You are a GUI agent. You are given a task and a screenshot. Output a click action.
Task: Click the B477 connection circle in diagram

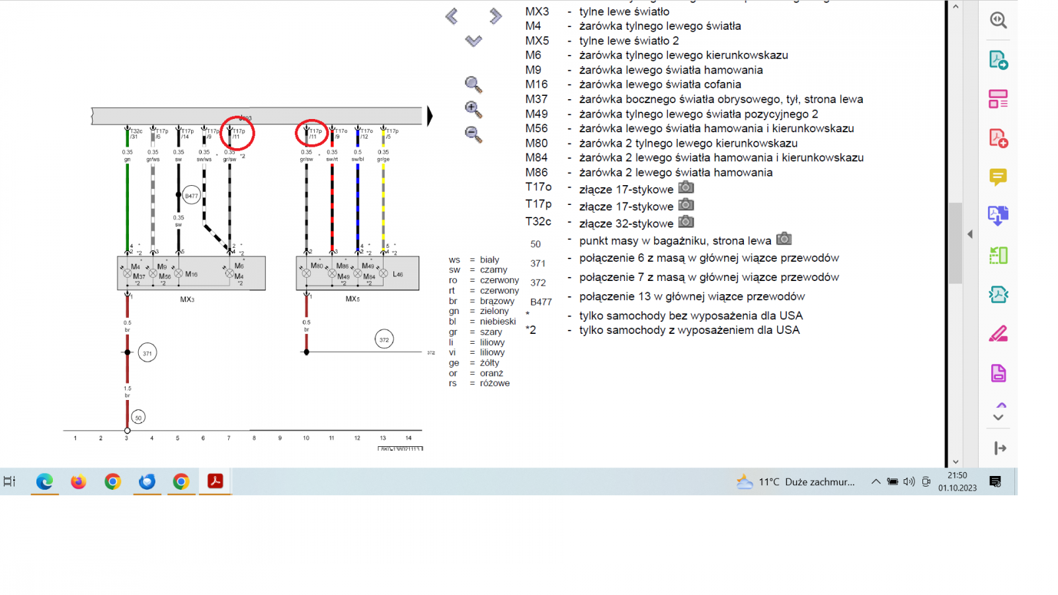pyautogui.click(x=192, y=195)
